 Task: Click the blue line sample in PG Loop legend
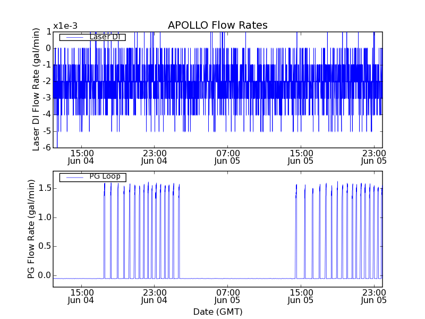pos(75,178)
